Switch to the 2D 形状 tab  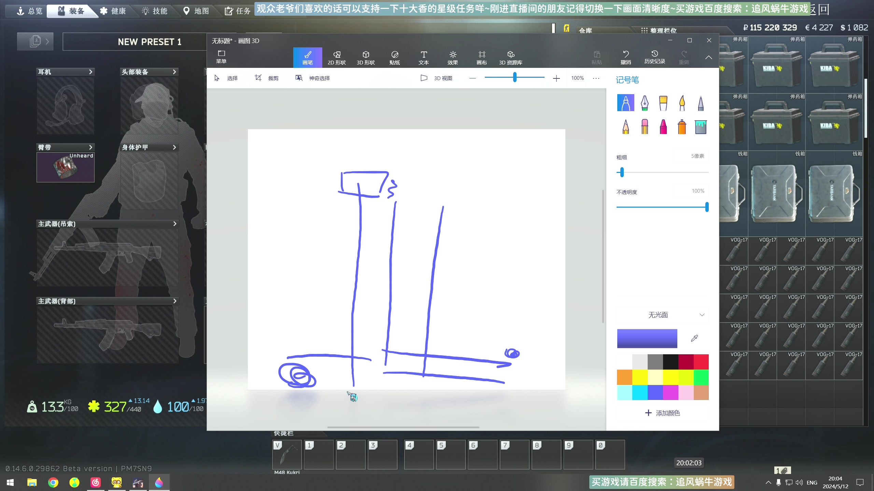(x=337, y=57)
